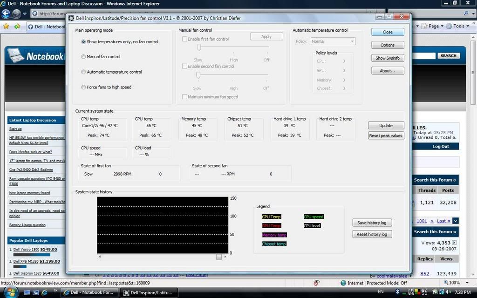Click Update to refresh system state
This screenshot has width=477, height=298.
(x=386, y=125)
